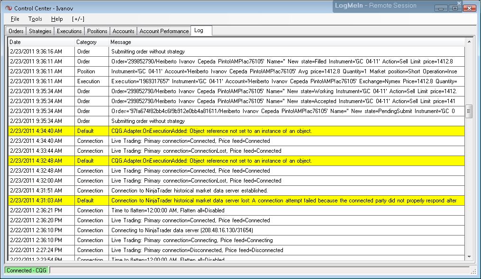Click the 2/23/2011 4:31:03 AM date cell

41,201
